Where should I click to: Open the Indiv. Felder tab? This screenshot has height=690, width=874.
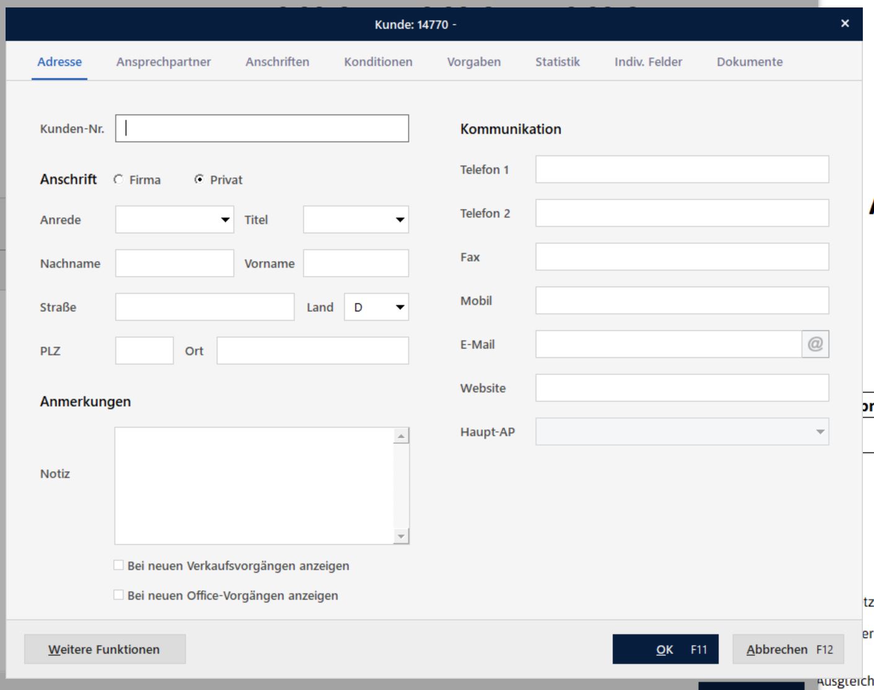click(648, 62)
